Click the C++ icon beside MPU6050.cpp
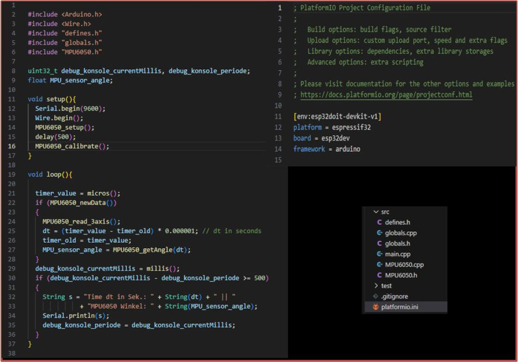 [380, 265]
